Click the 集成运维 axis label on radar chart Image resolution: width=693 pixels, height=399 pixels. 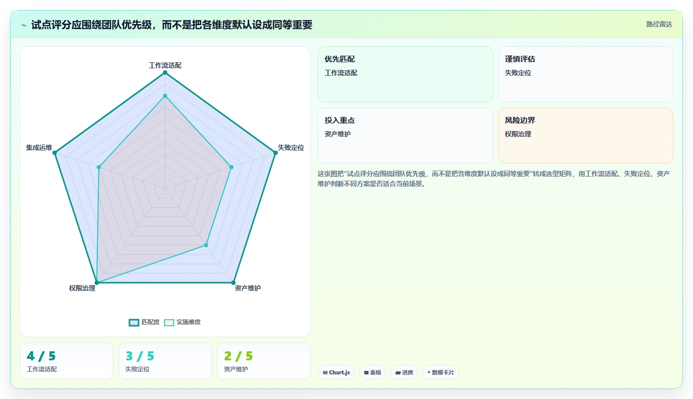pos(39,148)
